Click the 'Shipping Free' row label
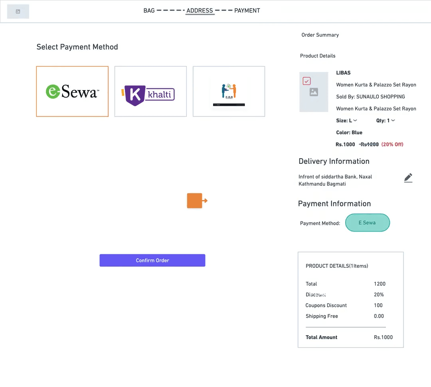 322,316
